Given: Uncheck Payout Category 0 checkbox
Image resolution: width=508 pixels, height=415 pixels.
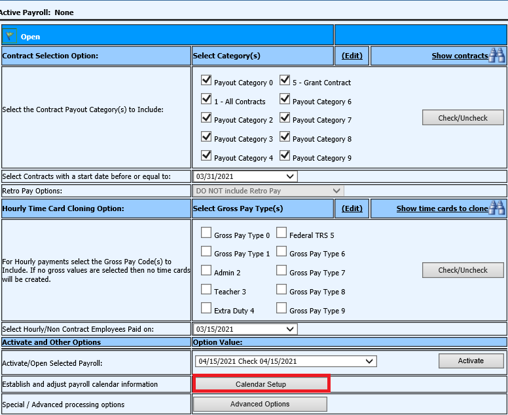Looking at the screenshot, I should coord(206,81).
